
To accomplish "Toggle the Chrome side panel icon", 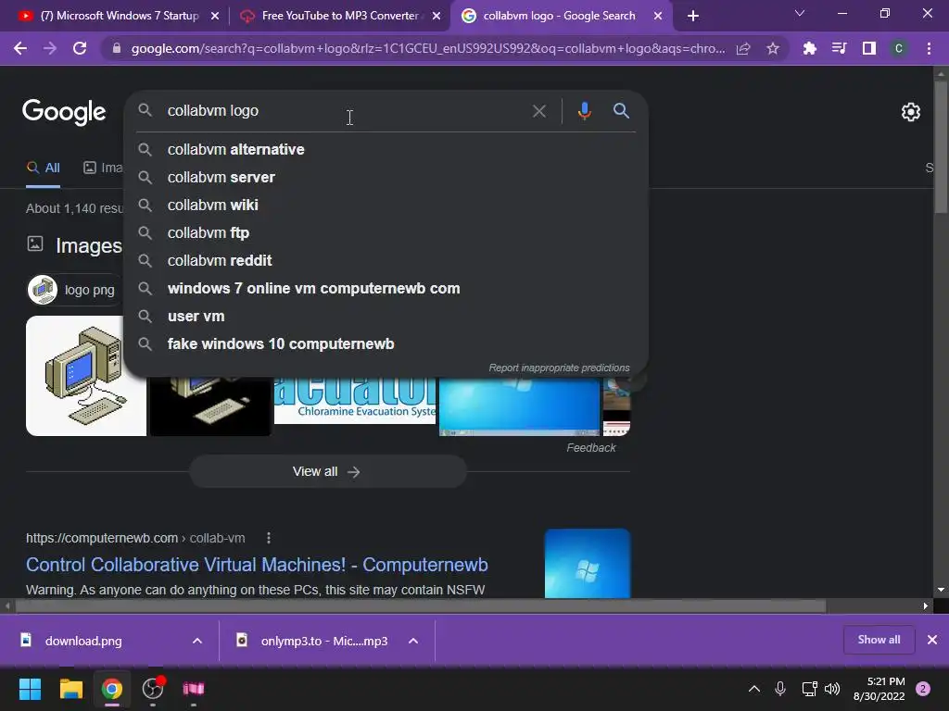I will 869,48.
